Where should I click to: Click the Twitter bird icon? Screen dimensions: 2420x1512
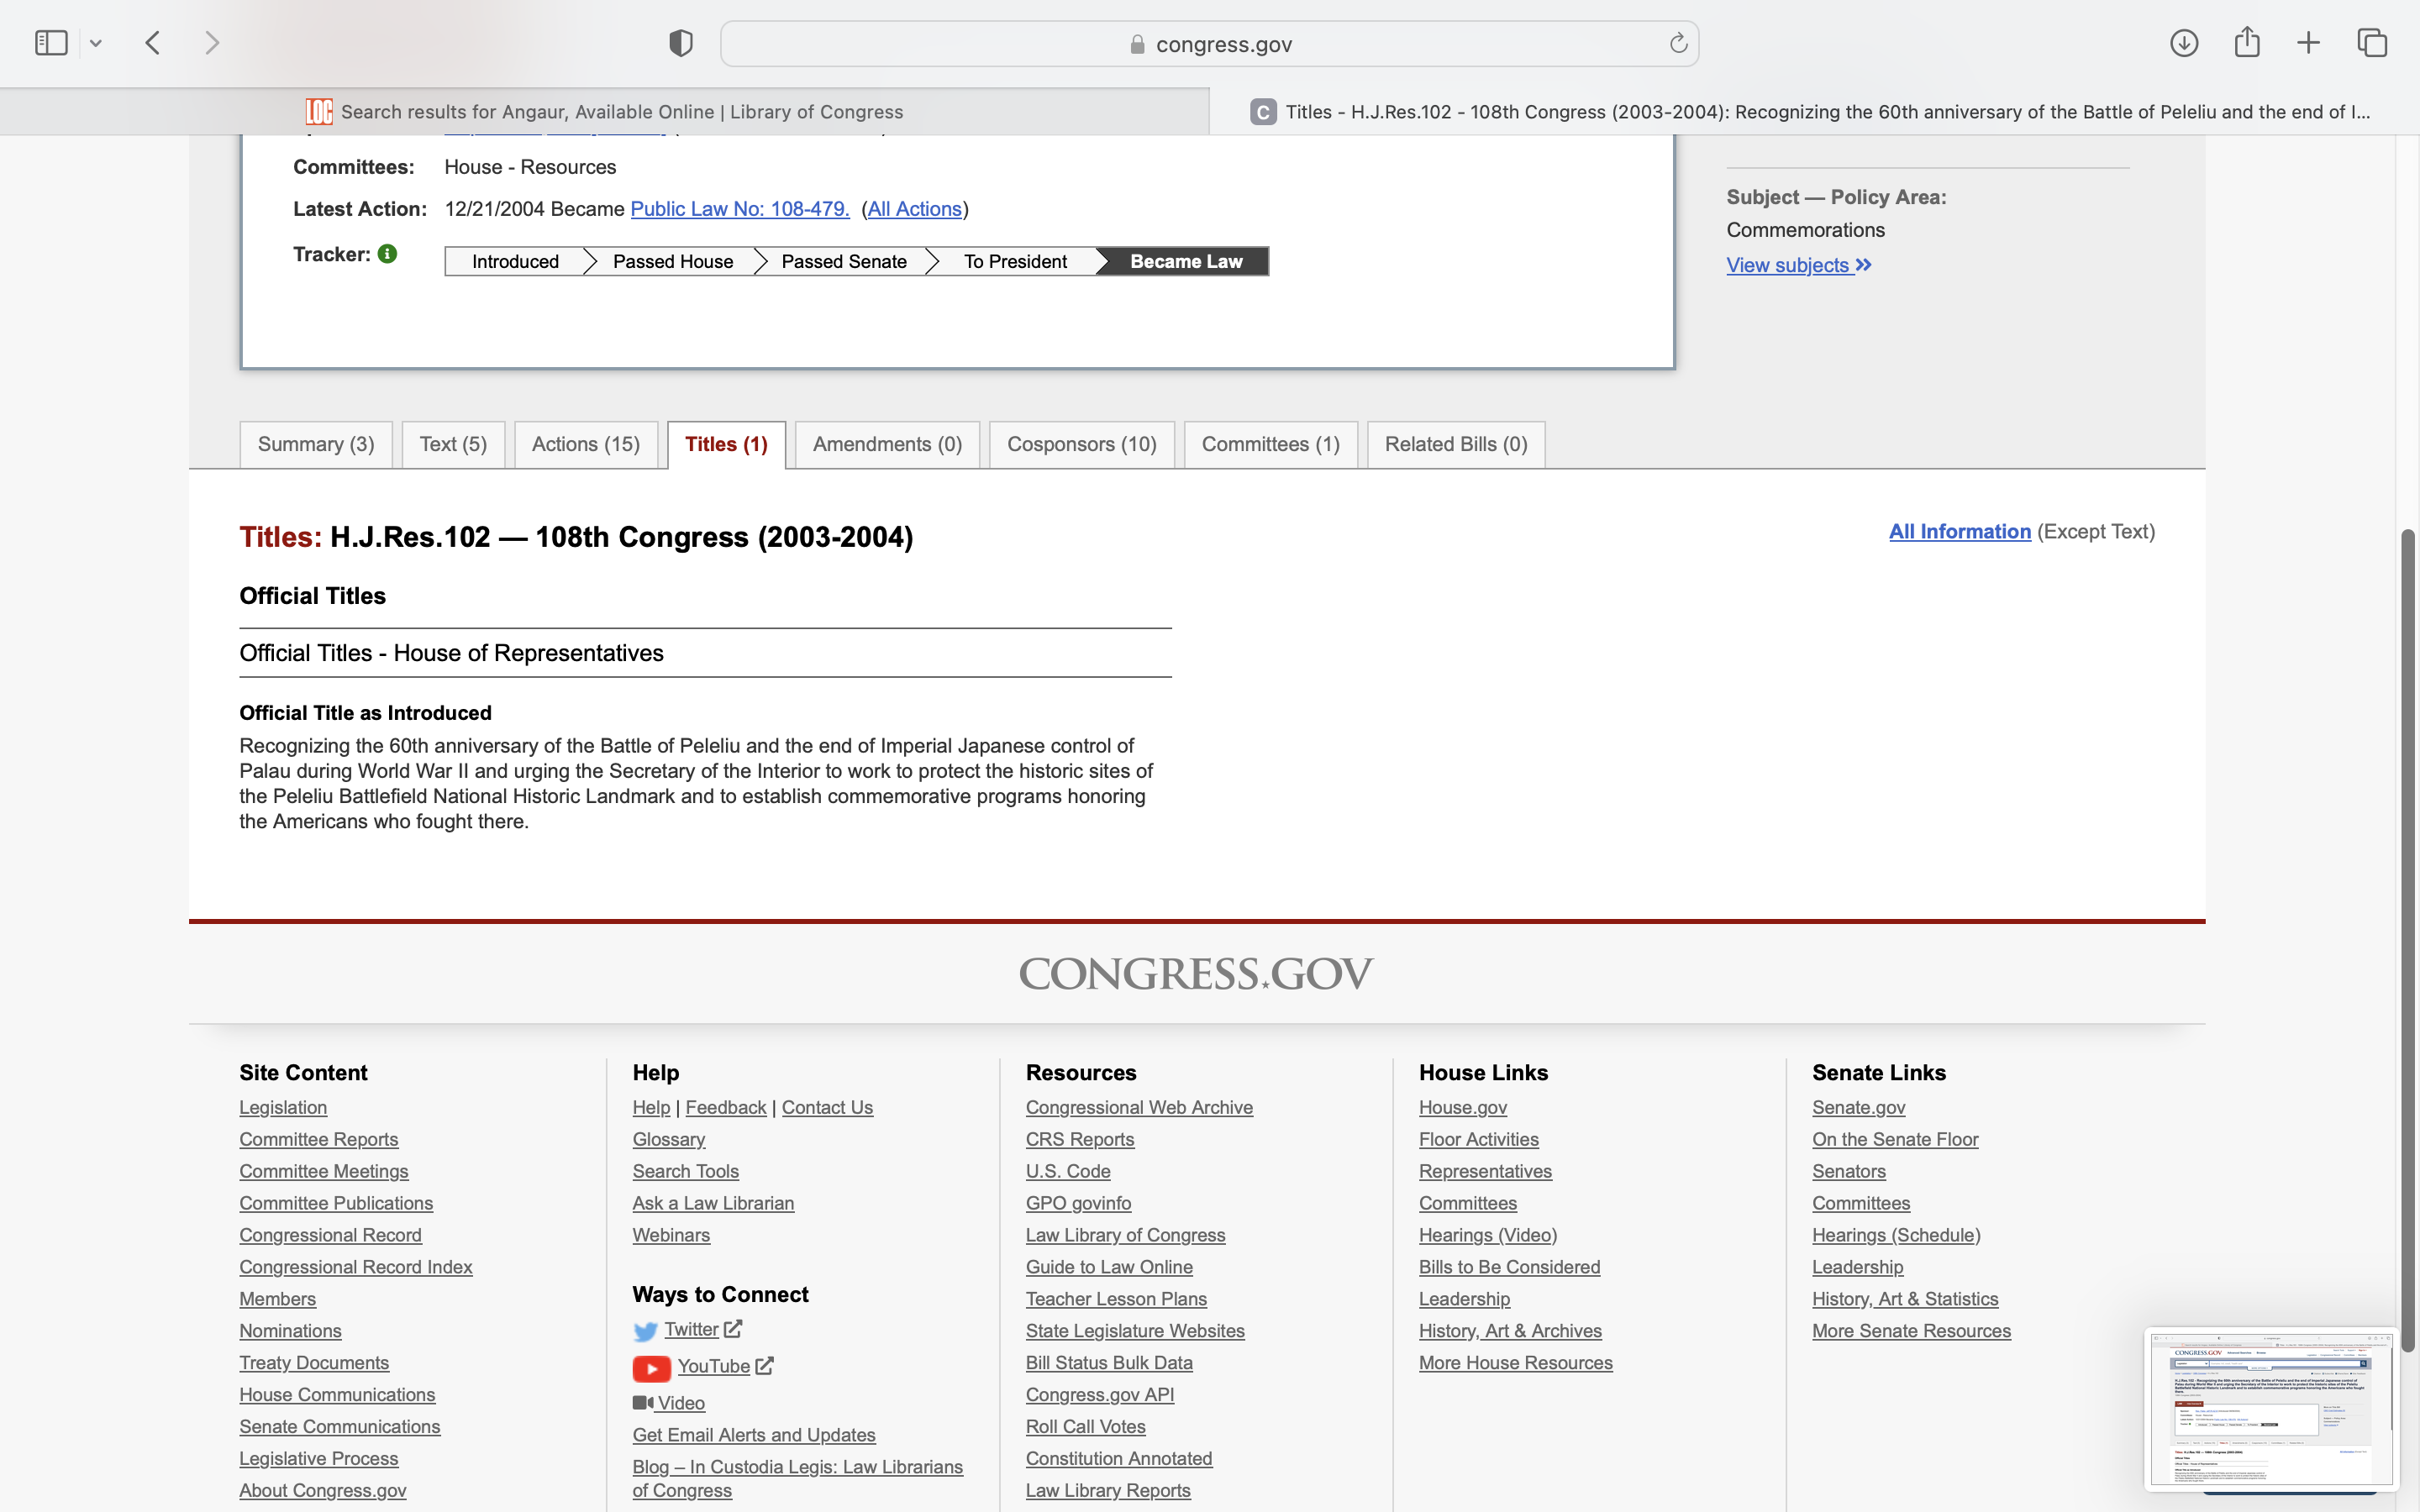[645, 1331]
